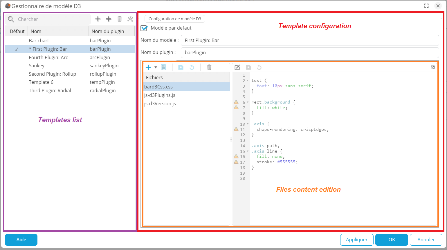447x250 pixels.
Task: Click the gray undo arrow in the code editor toolbar
Action: (259, 67)
